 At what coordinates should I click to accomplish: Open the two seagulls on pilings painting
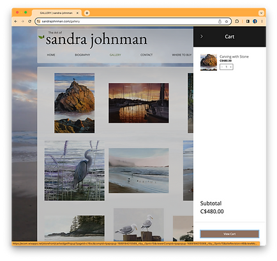[x=138, y=225]
